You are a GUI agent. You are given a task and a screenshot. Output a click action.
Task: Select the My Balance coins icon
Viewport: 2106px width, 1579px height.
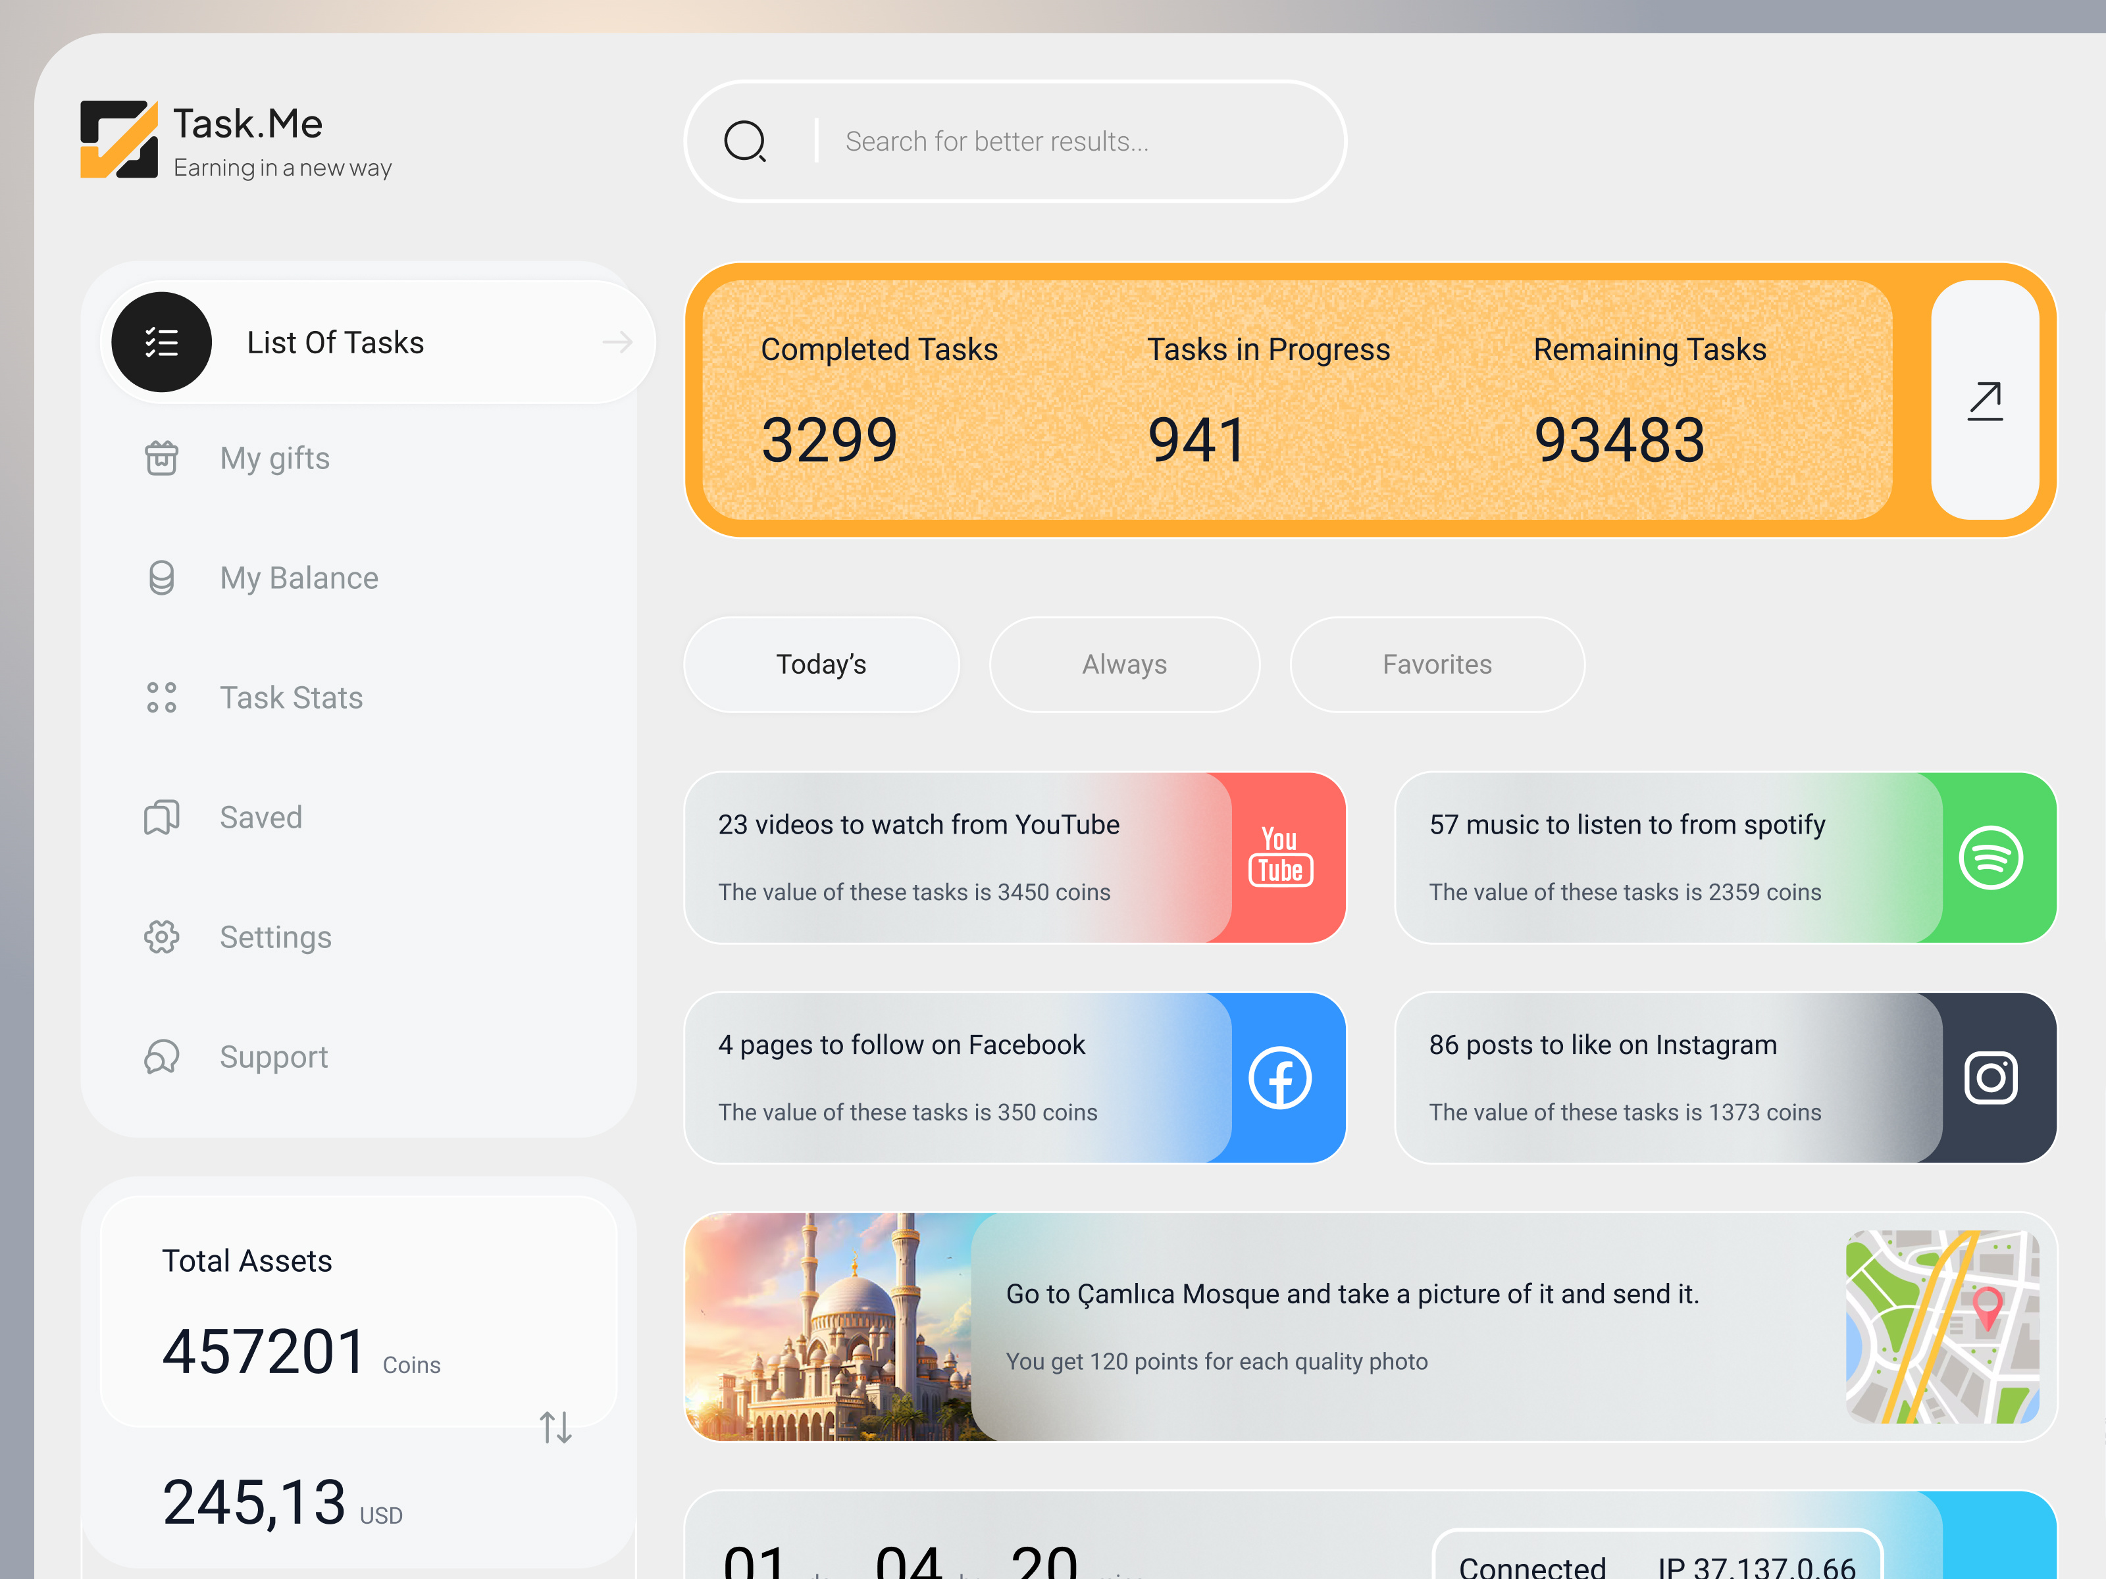tap(162, 577)
